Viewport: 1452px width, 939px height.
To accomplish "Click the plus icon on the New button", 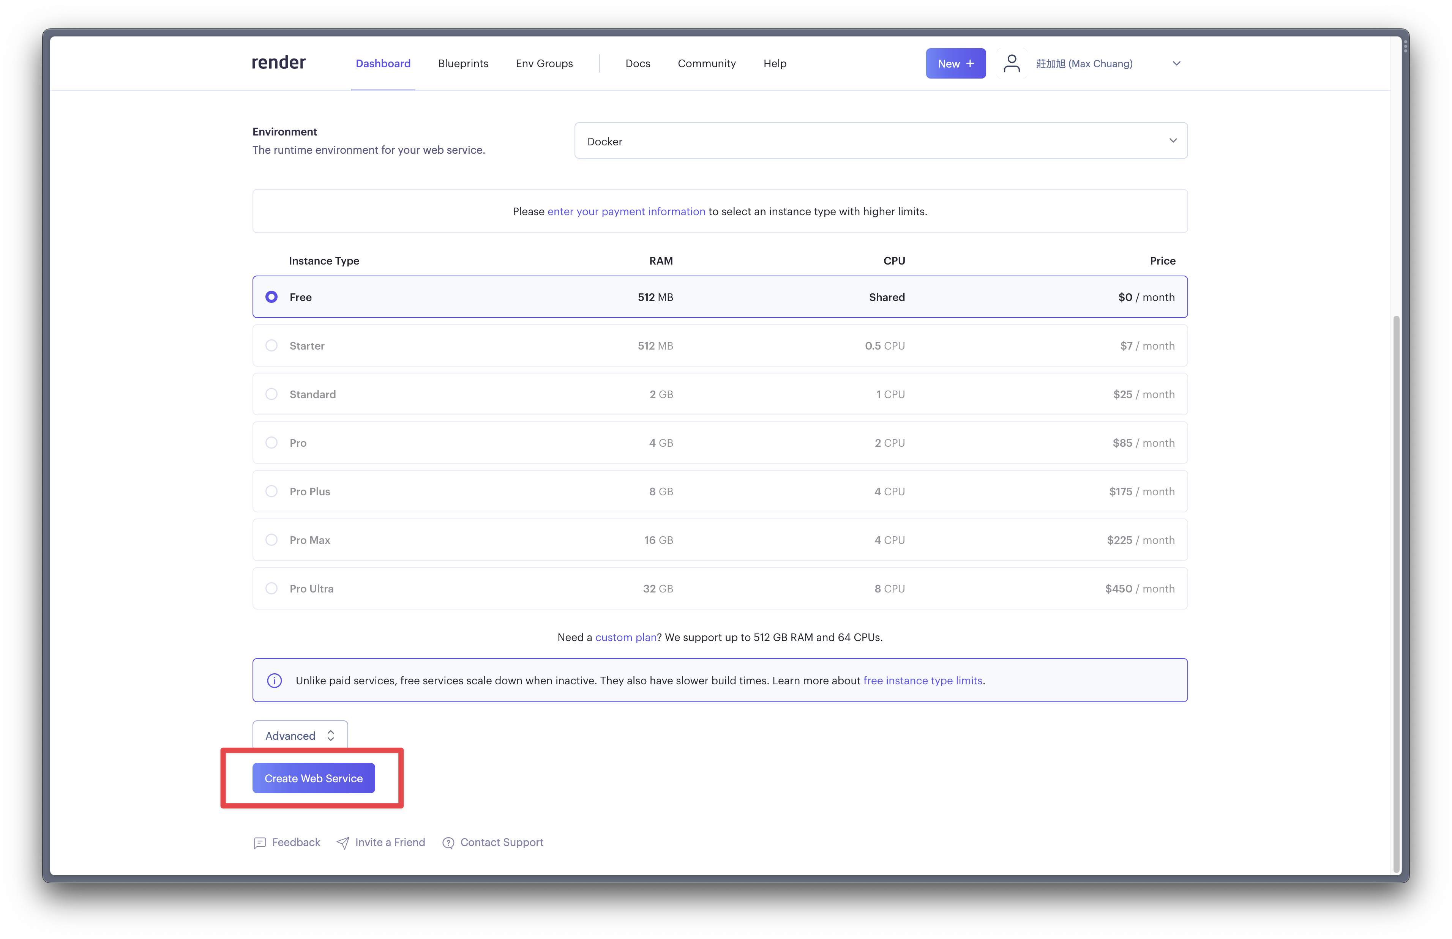I will (x=970, y=63).
